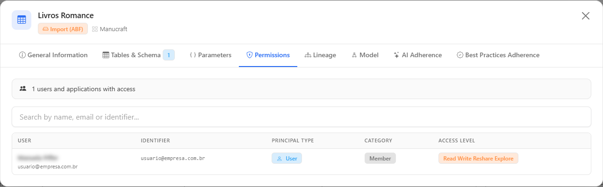
Task: Click the users with access people icon
Action: [23, 88]
